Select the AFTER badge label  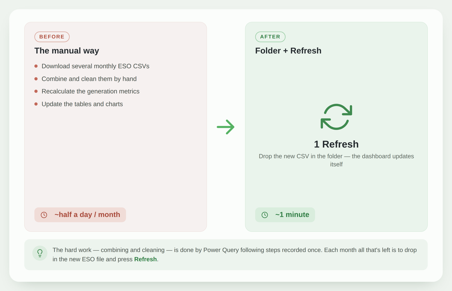click(270, 37)
